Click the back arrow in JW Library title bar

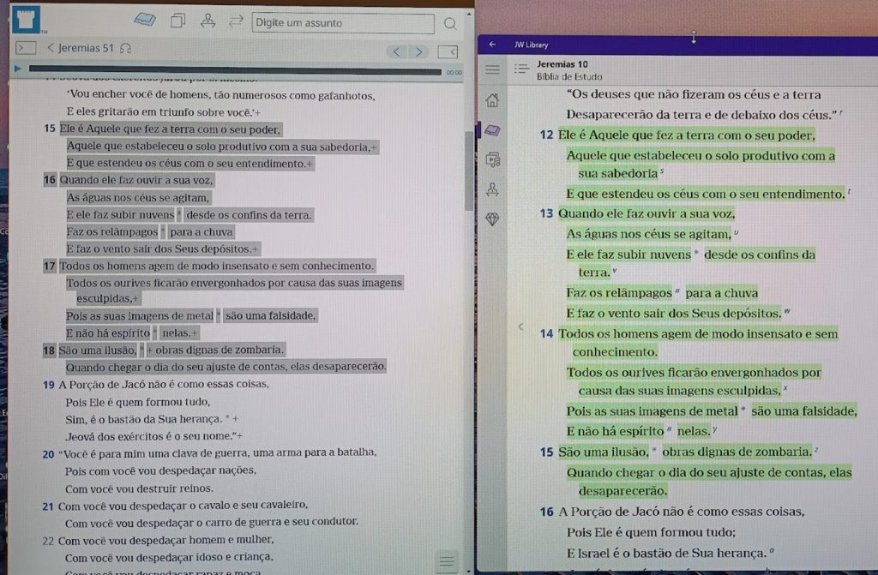coord(492,45)
